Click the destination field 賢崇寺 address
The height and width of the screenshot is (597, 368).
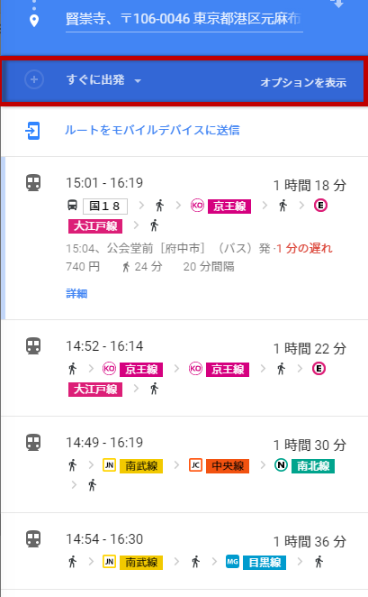point(184,19)
